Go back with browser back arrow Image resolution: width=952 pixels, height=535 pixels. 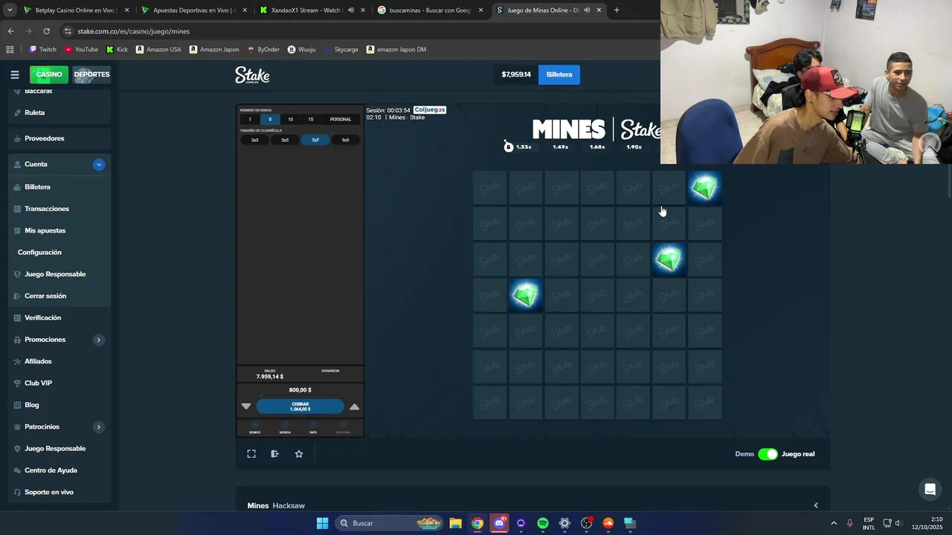(x=10, y=31)
